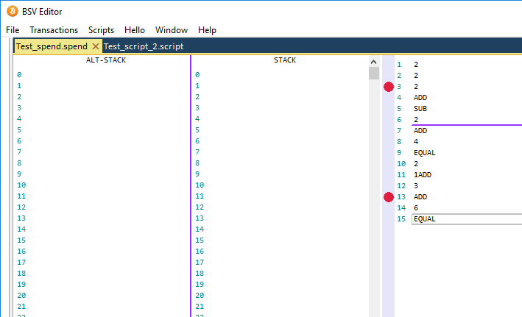
Task: Click ADD on script line 4
Action: click(420, 98)
